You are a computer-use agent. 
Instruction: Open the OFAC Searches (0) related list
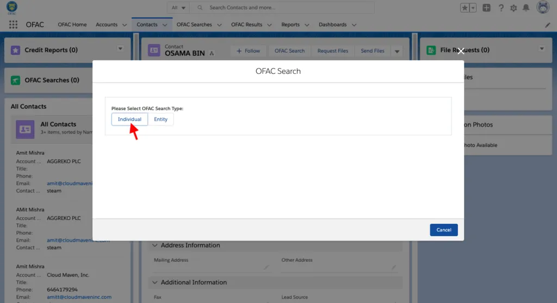(52, 80)
